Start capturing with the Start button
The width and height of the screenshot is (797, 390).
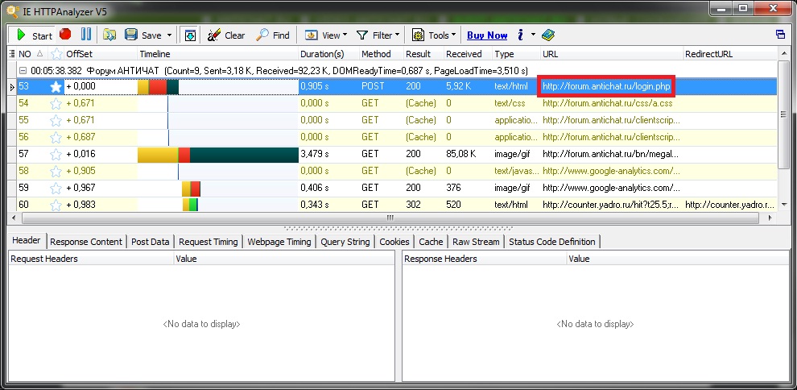34,35
